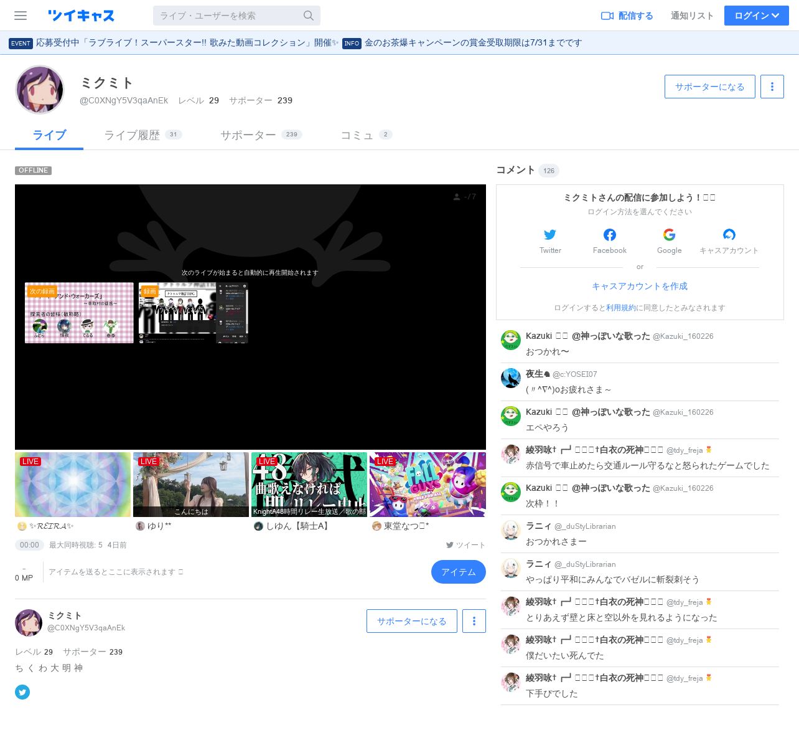Log in with Google icon
799x745 pixels.
pos(670,235)
